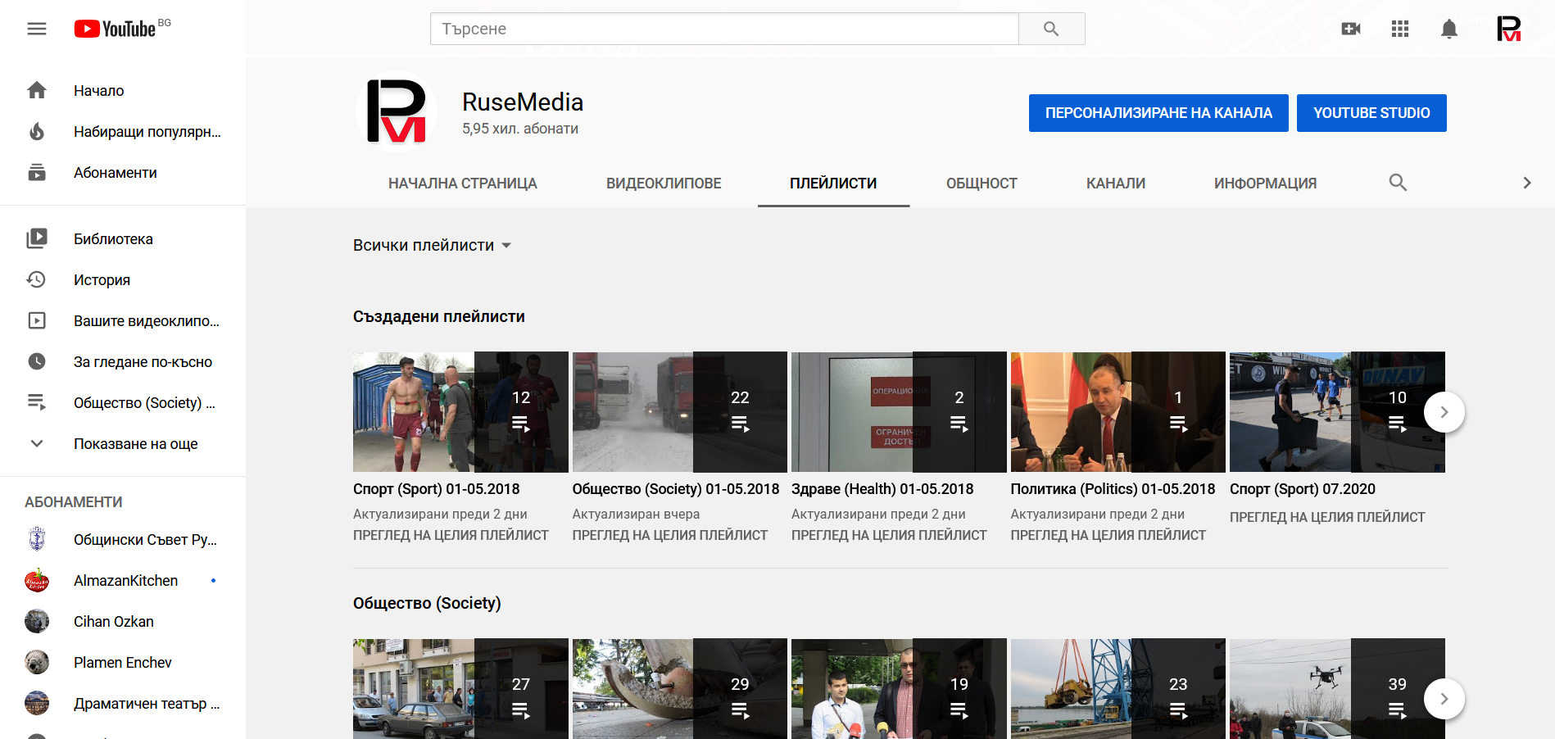The height and width of the screenshot is (739, 1555).
Task: Click the Абонаменти subscriptions icon
Action: (x=37, y=172)
